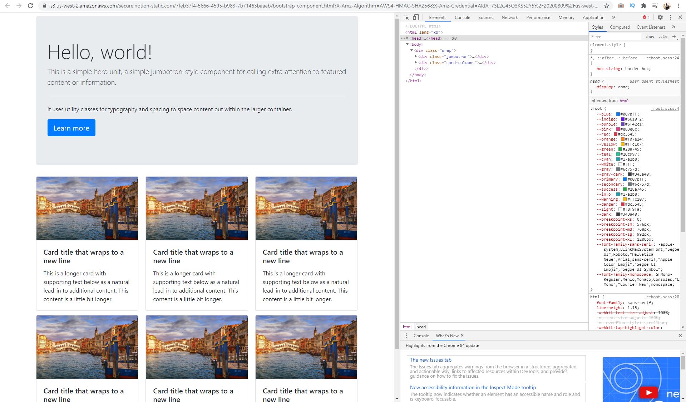Open the red error count indicator
Viewport: 686px width, 402px height.
(646, 17)
